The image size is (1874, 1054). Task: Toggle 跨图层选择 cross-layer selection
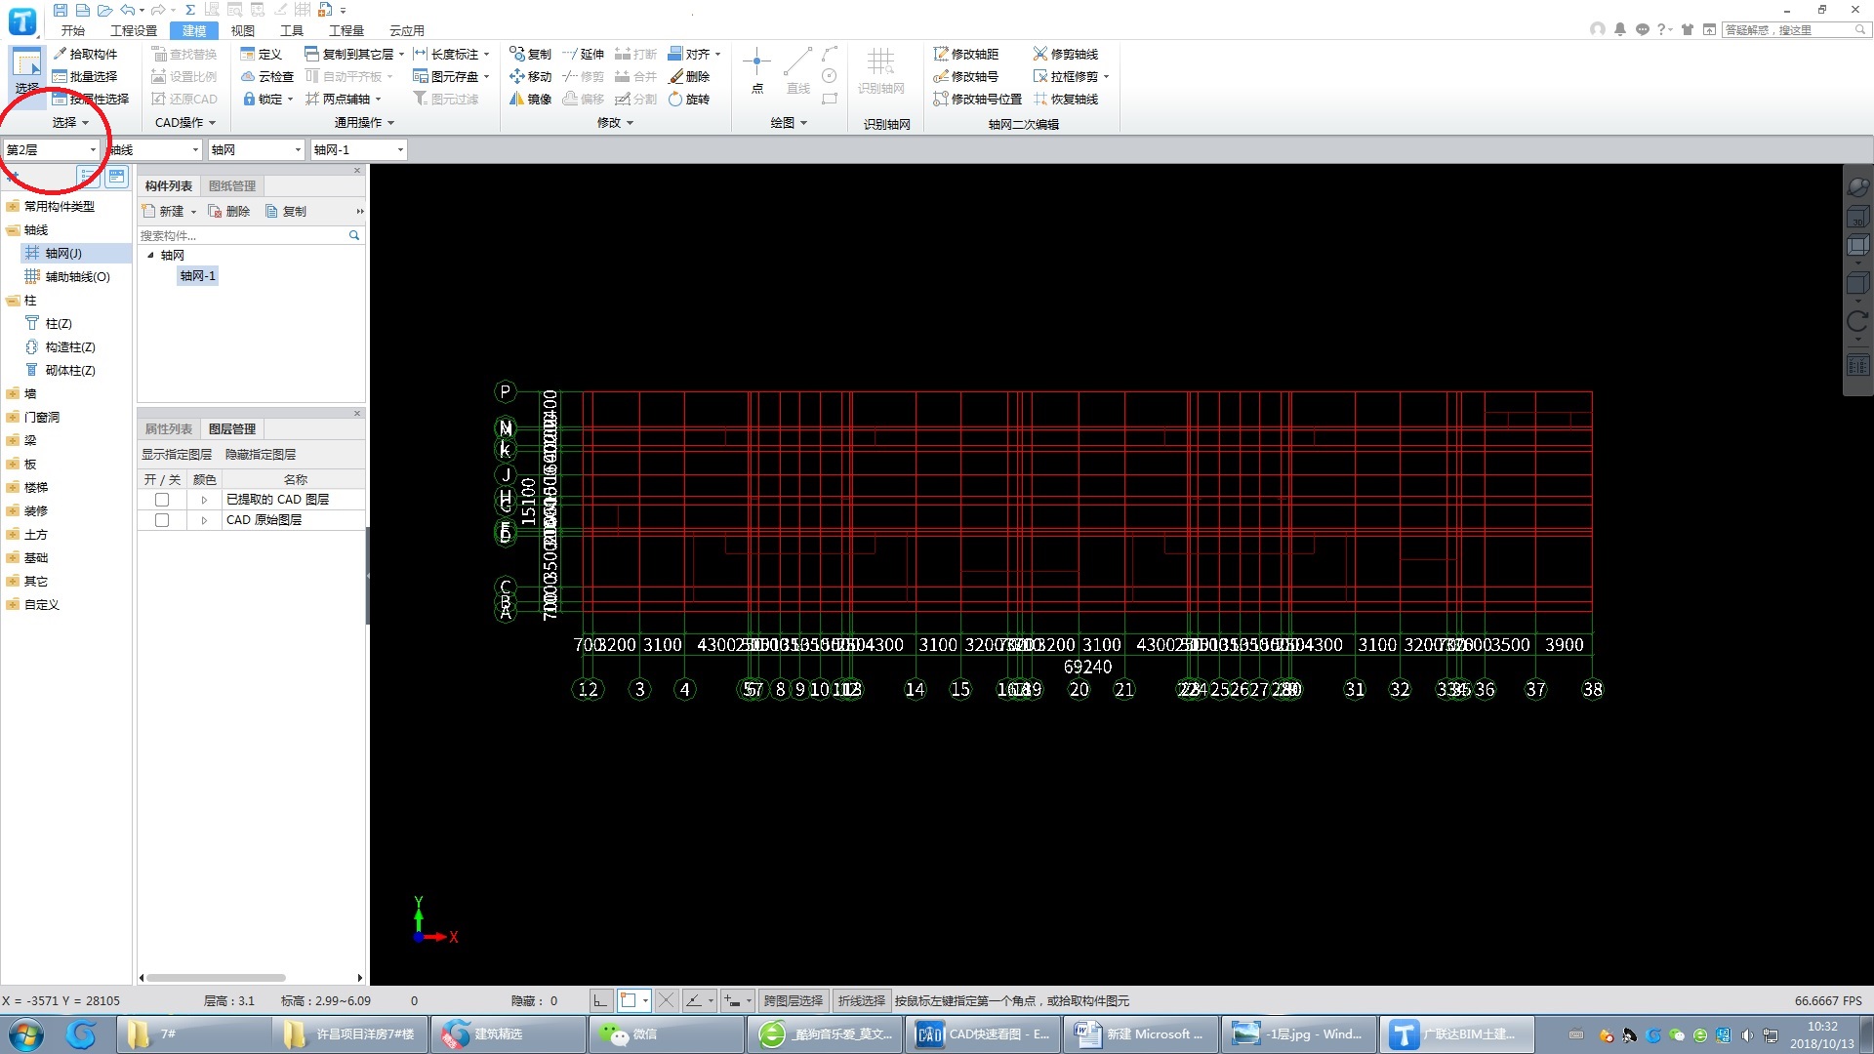coord(793,1000)
